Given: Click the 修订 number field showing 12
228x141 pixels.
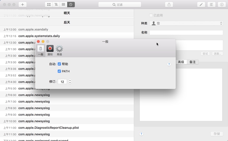Looking at the screenshot, I should 62,82.
